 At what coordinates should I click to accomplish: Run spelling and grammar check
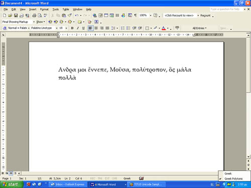tap(45, 16)
